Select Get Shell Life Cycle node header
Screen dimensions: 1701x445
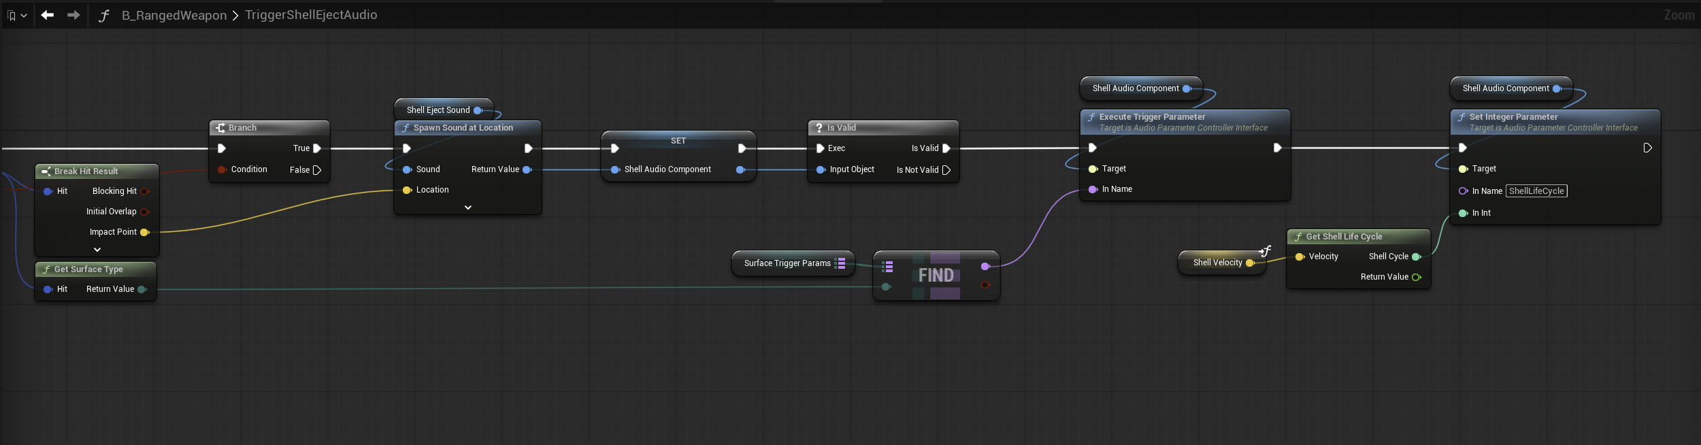(1359, 237)
